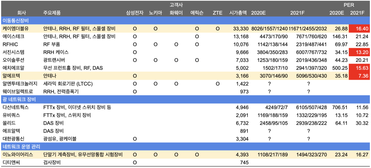Click the 대한광통신 company cell
371x168 pixels.
coord(13,139)
